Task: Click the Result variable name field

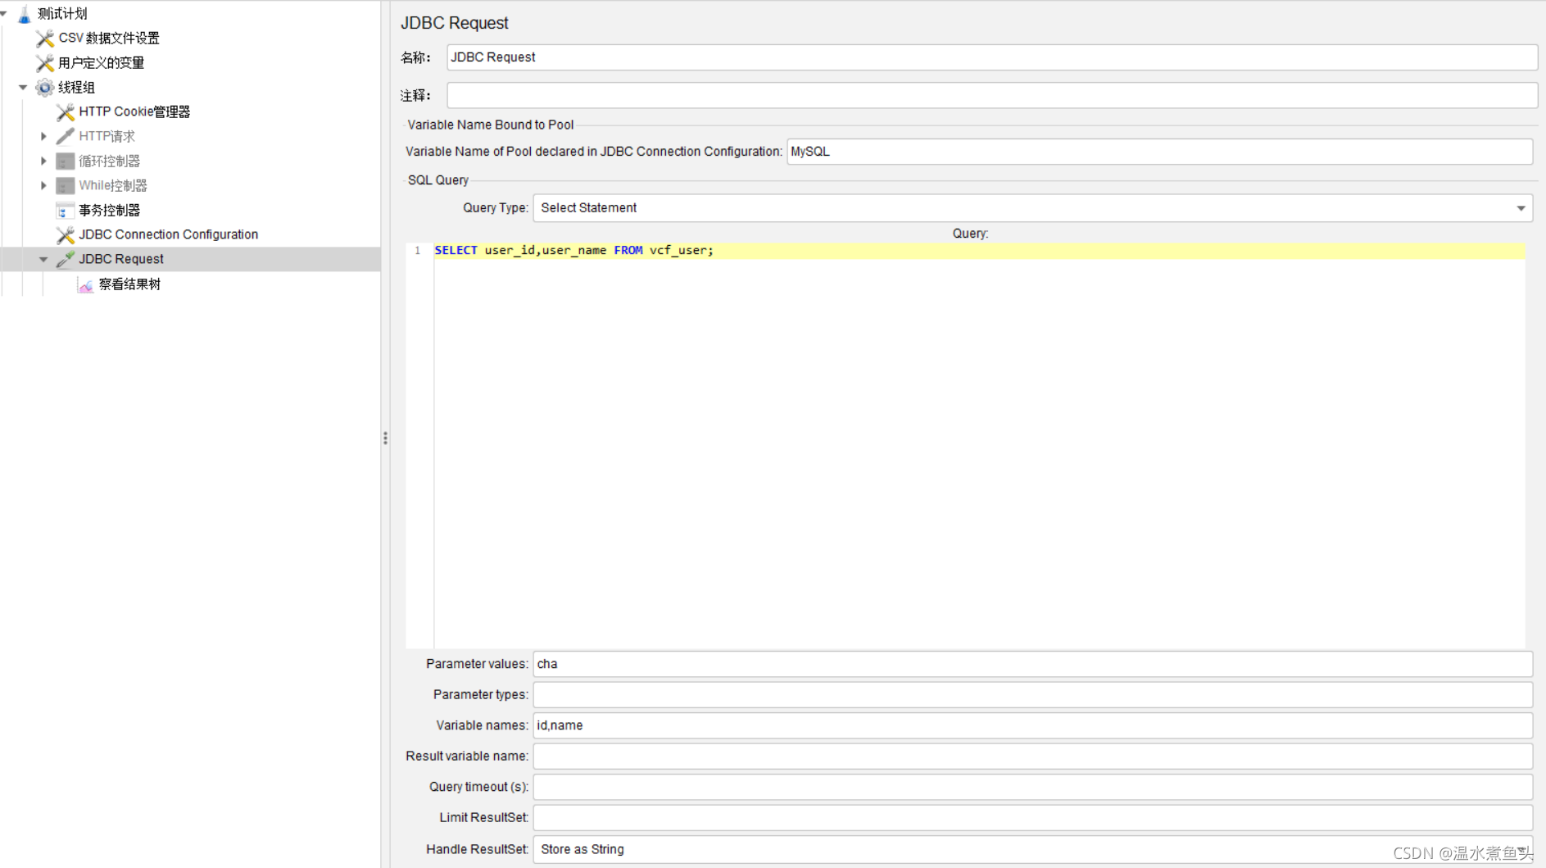Action: (1032, 757)
